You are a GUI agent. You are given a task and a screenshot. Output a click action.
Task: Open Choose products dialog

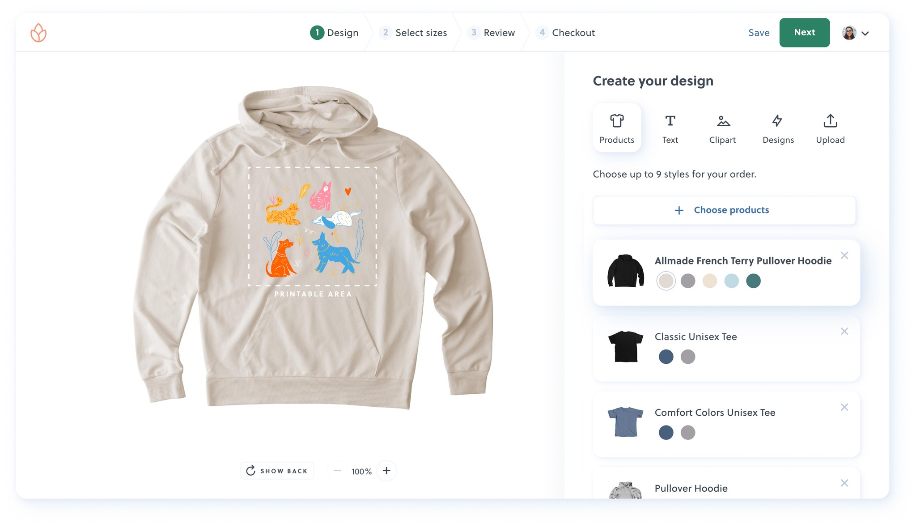[724, 210]
